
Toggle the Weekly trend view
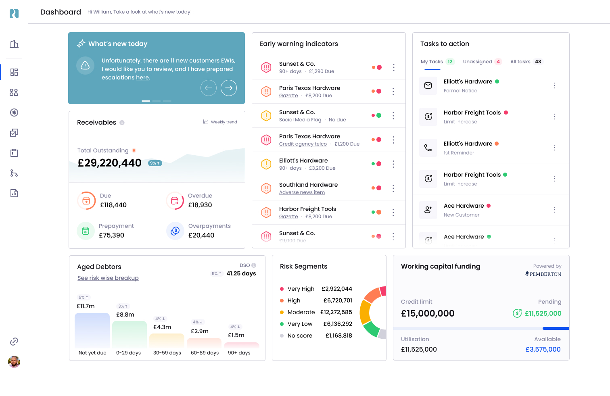(x=220, y=122)
